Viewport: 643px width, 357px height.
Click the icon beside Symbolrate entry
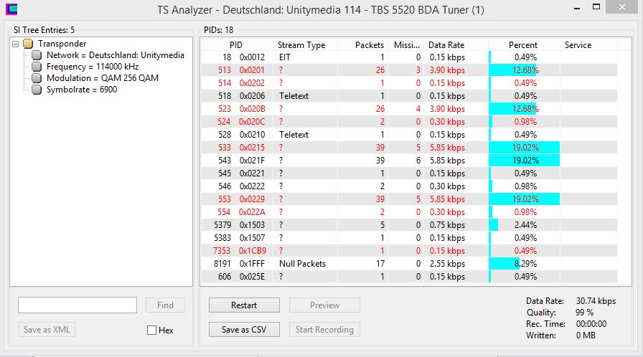[x=37, y=90]
